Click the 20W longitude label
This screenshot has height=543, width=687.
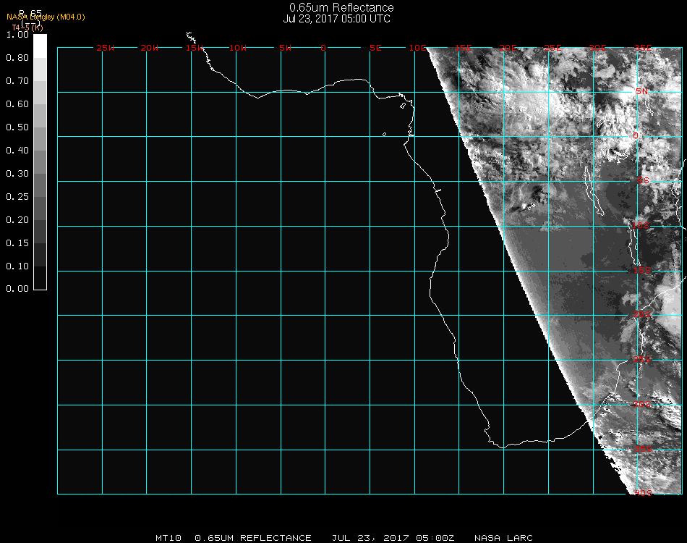pyautogui.click(x=150, y=48)
